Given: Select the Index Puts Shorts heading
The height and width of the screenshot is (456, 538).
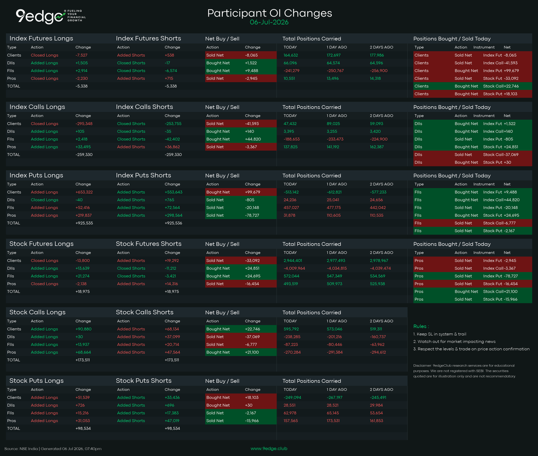Looking at the screenshot, I should click(x=143, y=175).
